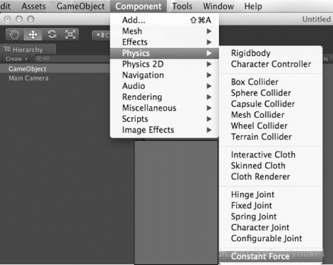Add a Configurable Joint
Image resolution: width=333 pixels, height=265 pixels.
[271, 238]
